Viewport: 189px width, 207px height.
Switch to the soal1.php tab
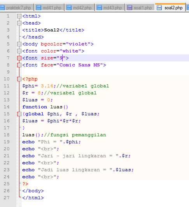point(140,8)
